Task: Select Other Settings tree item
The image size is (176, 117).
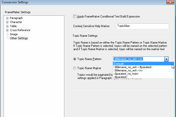Action: (19, 38)
